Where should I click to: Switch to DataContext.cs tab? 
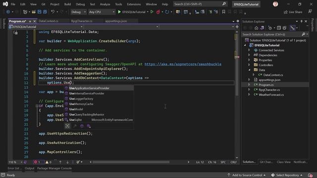49,21
